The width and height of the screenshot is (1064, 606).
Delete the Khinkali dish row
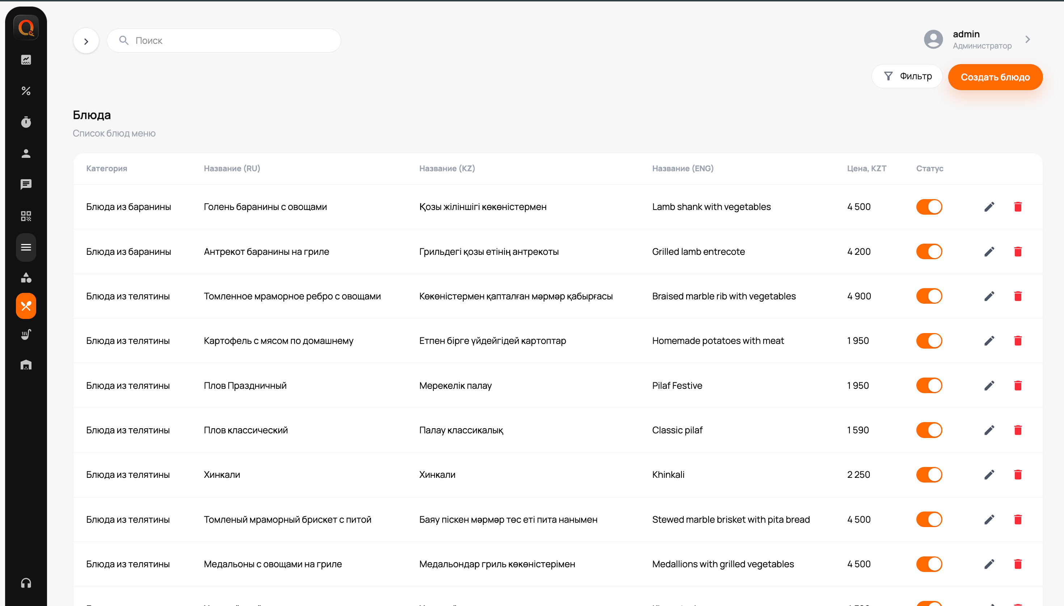click(1017, 475)
